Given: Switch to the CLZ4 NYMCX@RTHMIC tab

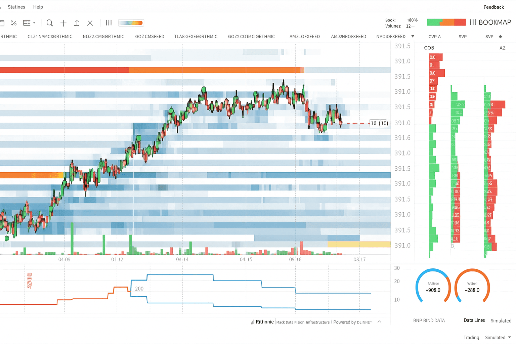Looking at the screenshot, I should point(50,37).
